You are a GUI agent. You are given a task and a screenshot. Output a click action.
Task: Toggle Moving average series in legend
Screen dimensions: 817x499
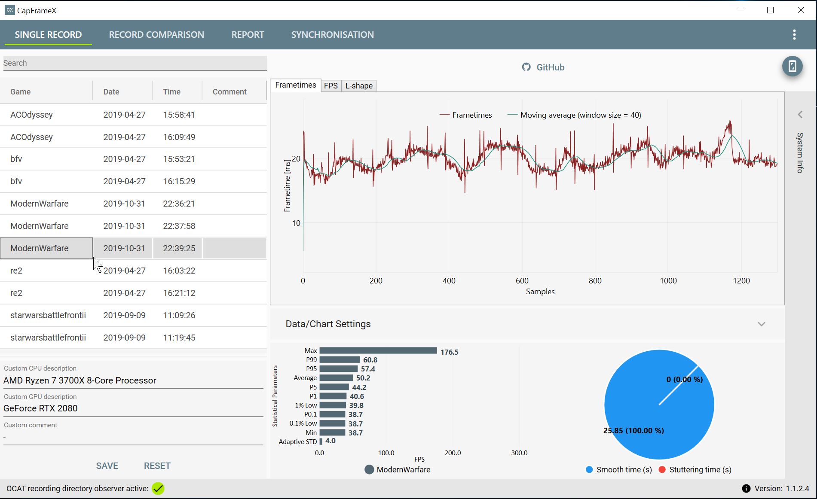coord(574,115)
